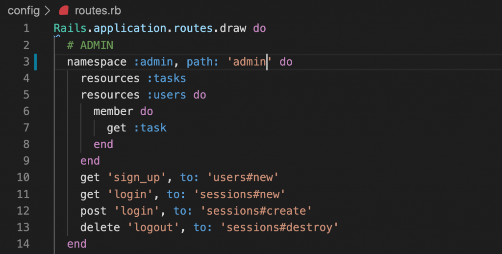Click 'resources' on line 5
The height and width of the screenshot is (254, 502).
click(110, 95)
